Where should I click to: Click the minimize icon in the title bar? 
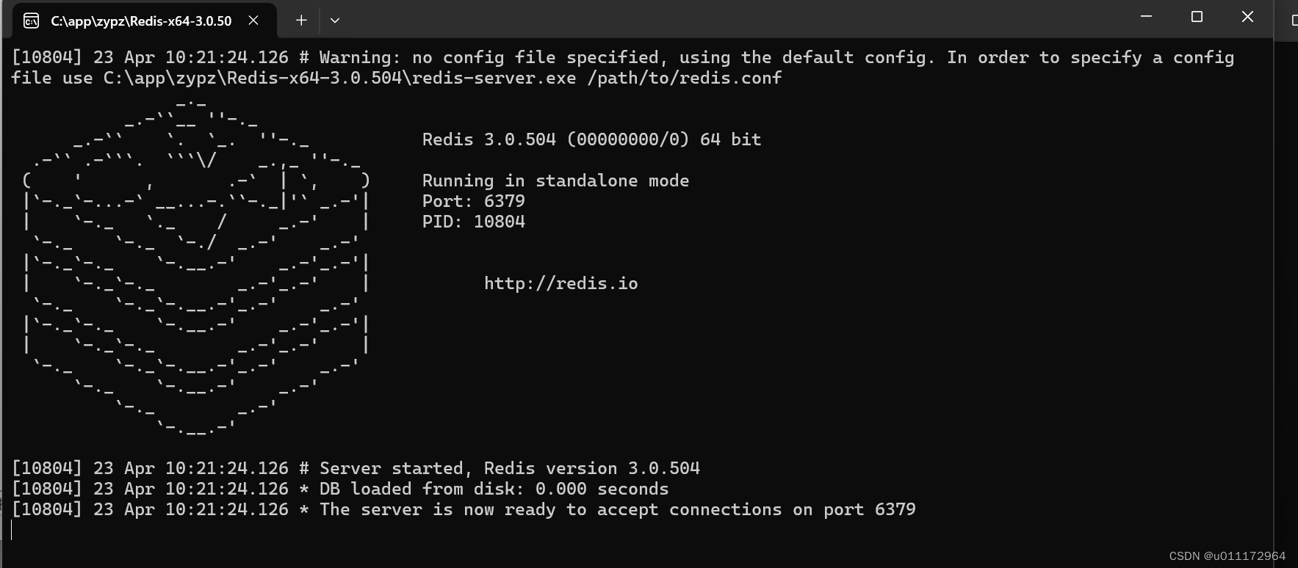1147,16
